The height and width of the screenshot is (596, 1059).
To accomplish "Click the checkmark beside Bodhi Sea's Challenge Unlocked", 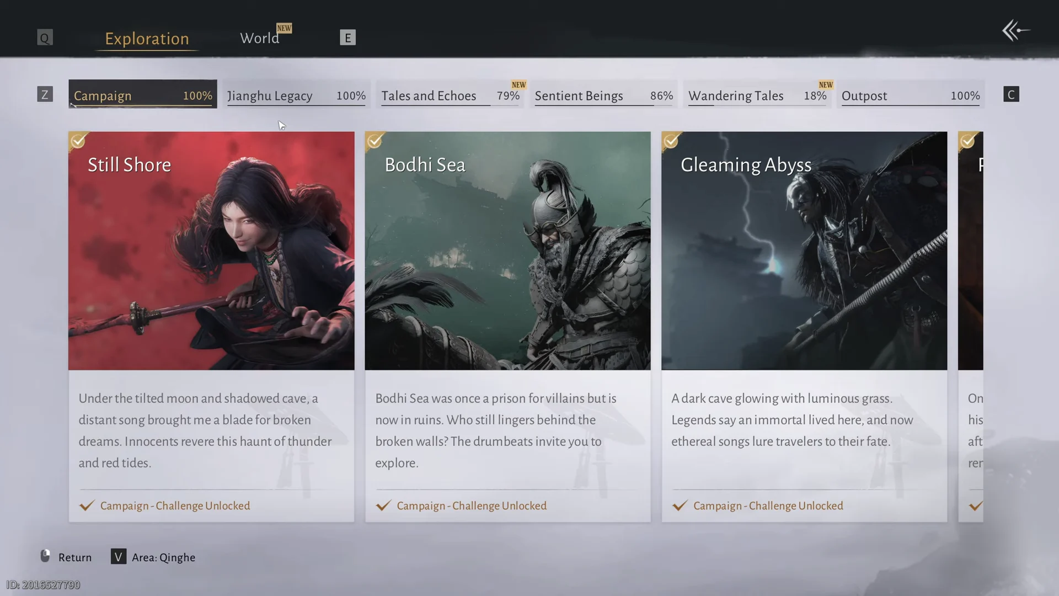I will 383,505.
